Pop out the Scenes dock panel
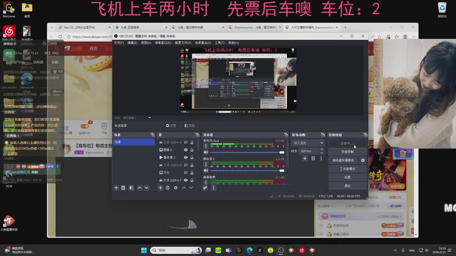The height and width of the screenshot is (256, 456). tap(152, 135)
